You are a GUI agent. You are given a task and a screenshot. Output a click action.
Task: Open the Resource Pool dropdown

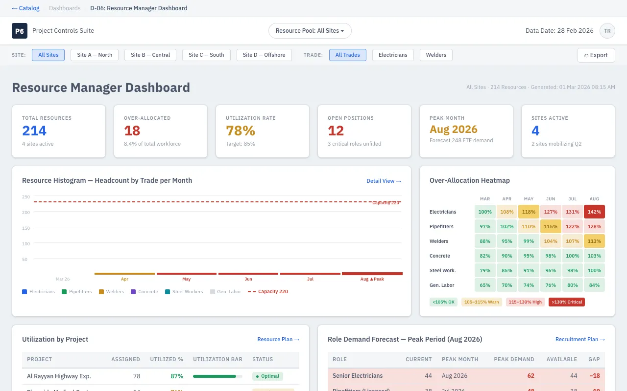(310, 30)
